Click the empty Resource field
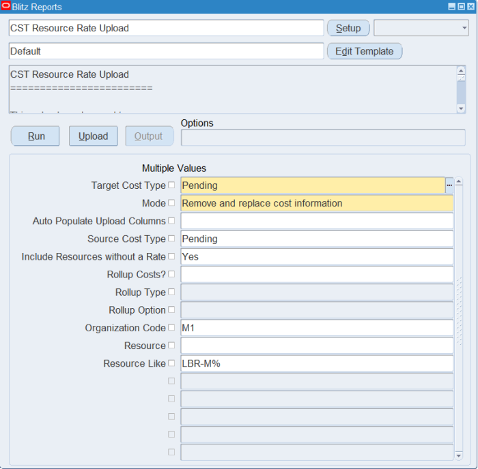 (317, 346)
